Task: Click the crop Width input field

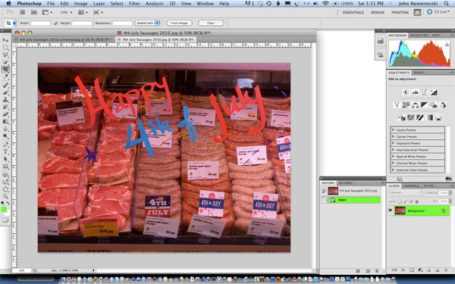Action: point(41,23)
